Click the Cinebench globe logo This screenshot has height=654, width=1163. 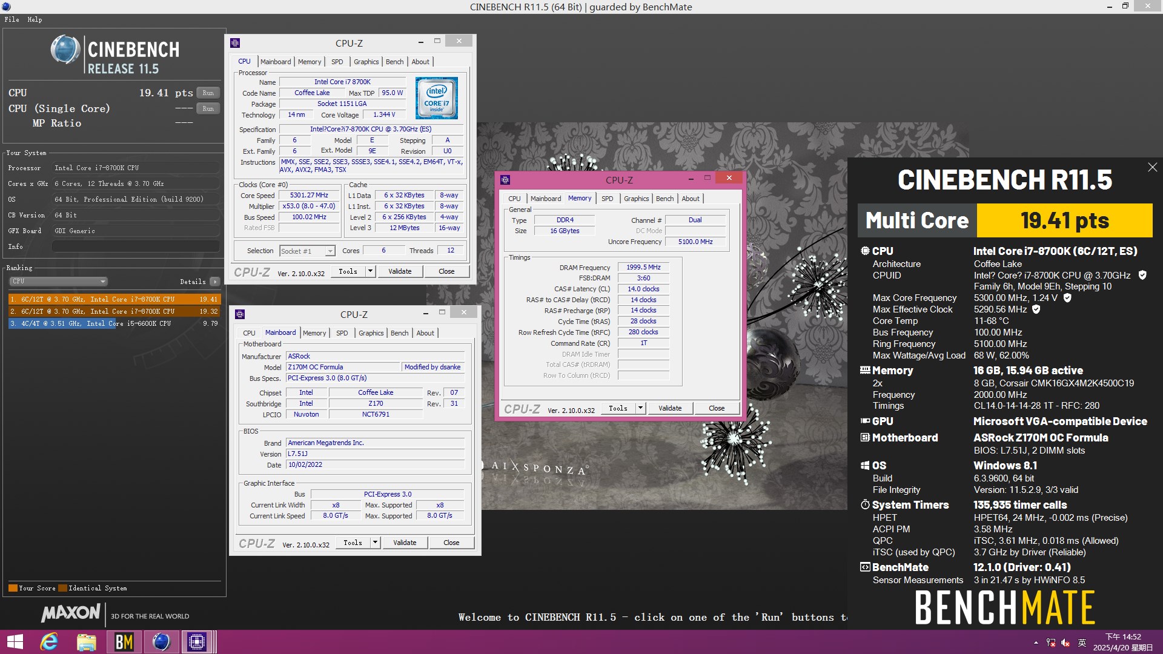65,50
